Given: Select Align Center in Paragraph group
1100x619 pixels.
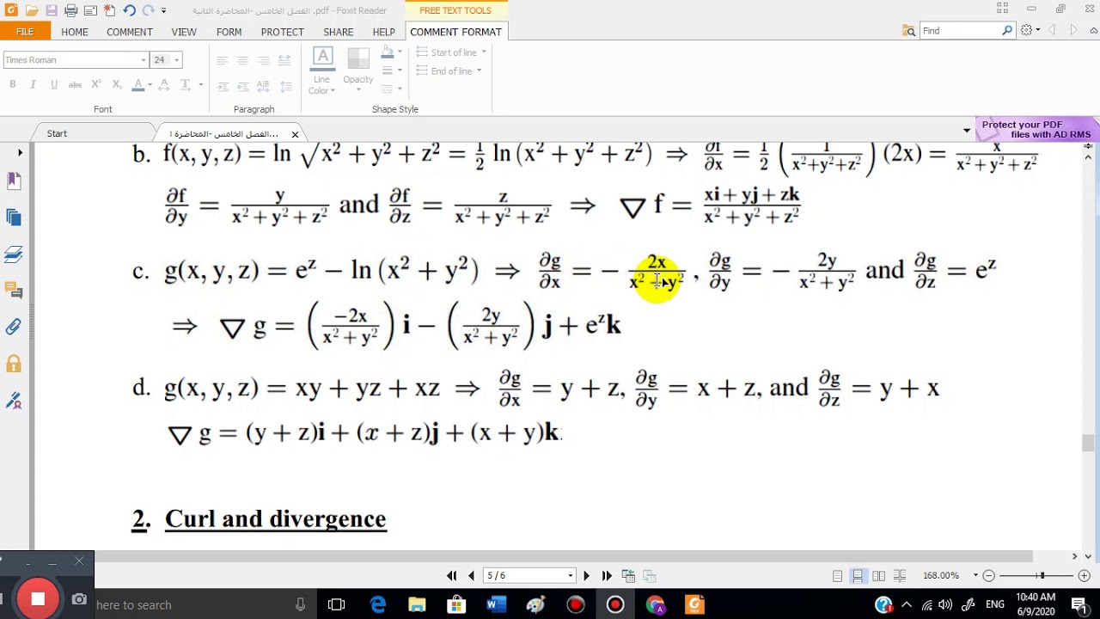Looking at the screenshot, I should point(242,60).
